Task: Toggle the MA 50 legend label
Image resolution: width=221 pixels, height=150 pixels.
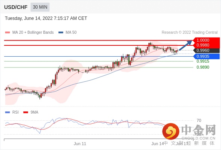Action: [x=71, y=33]
